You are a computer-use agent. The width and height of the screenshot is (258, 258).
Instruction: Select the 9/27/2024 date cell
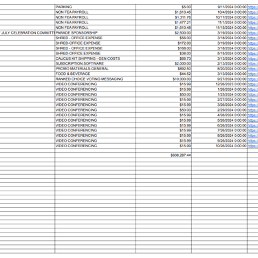(219, 79)
